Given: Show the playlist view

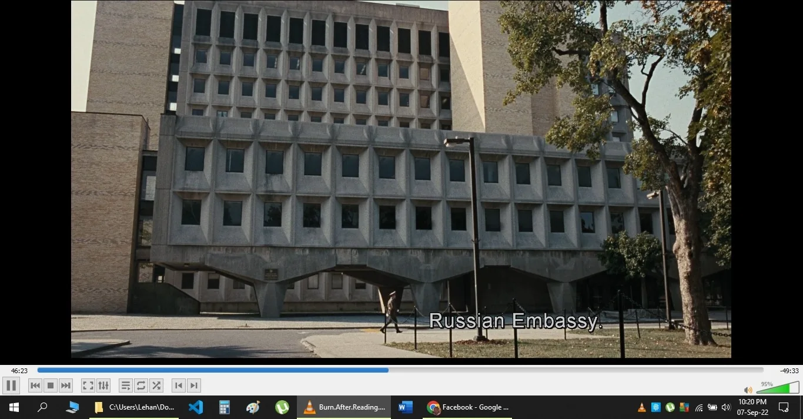Looking at the screenshot, I should (x=126, y=386).
